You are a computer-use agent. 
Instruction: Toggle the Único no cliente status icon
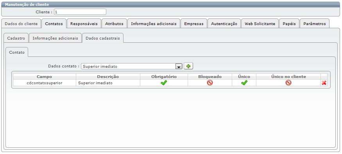[x=288, y=83]
